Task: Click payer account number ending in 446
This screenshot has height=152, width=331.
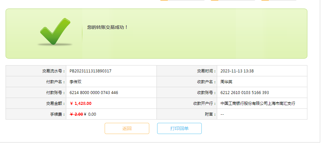Action: click(93, 92)
